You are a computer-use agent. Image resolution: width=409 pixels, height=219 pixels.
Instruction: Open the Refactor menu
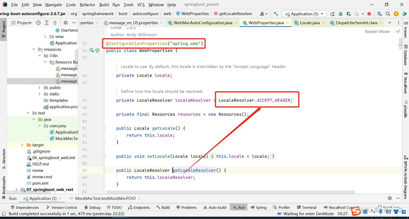click(88, 5)
